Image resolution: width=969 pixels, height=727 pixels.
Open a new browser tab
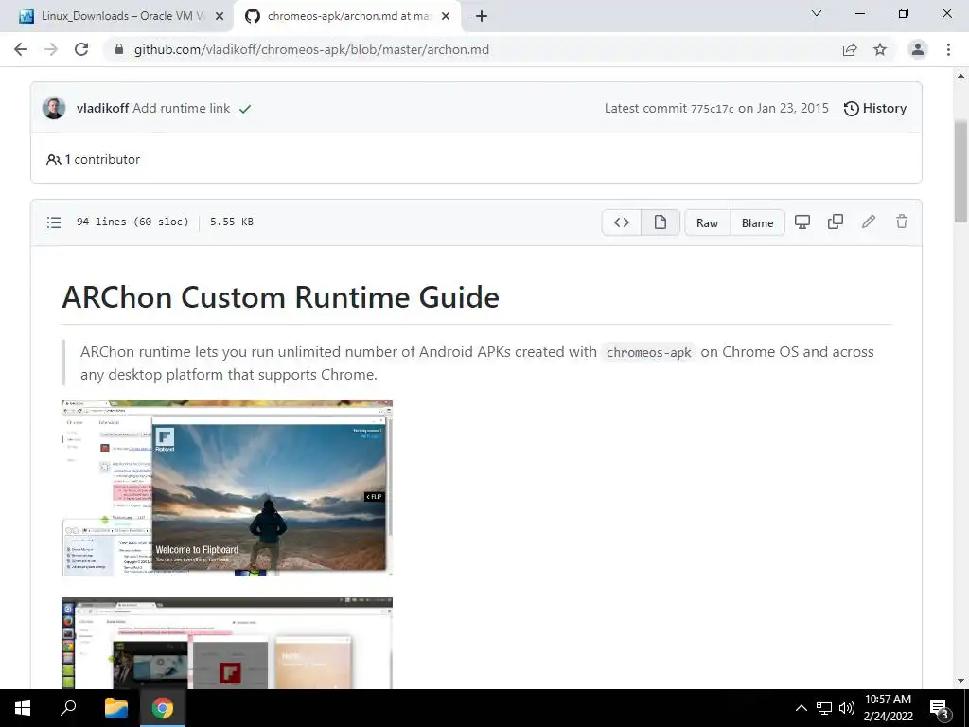[x=482, y=16]
